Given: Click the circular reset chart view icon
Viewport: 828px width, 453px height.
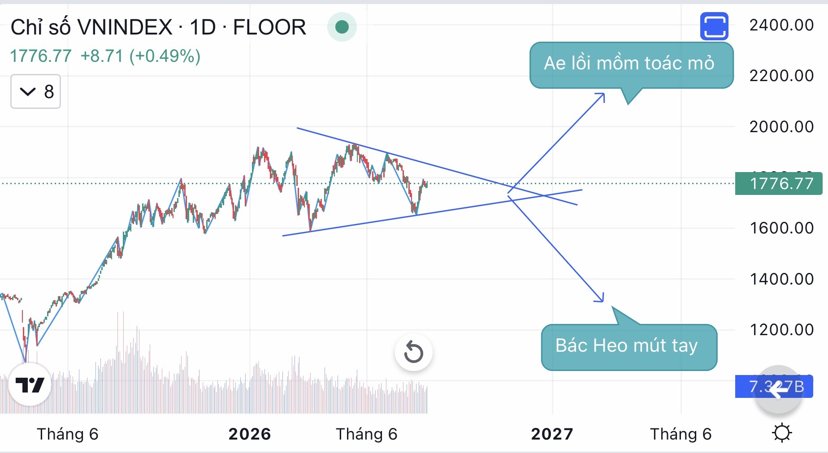Looking at the screenshot, I should 413,352.
